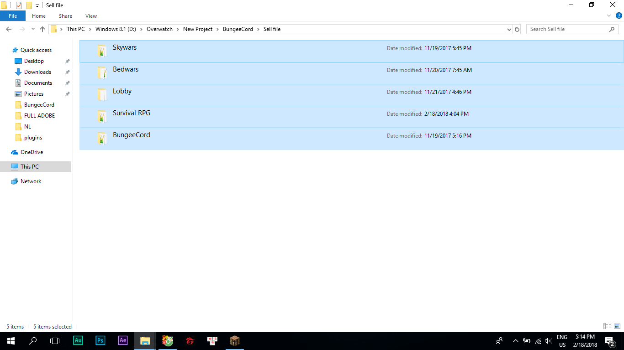Switch to the Minecraft crafting table icon
This screenshot has width=624, height=350.
[235, 341]
